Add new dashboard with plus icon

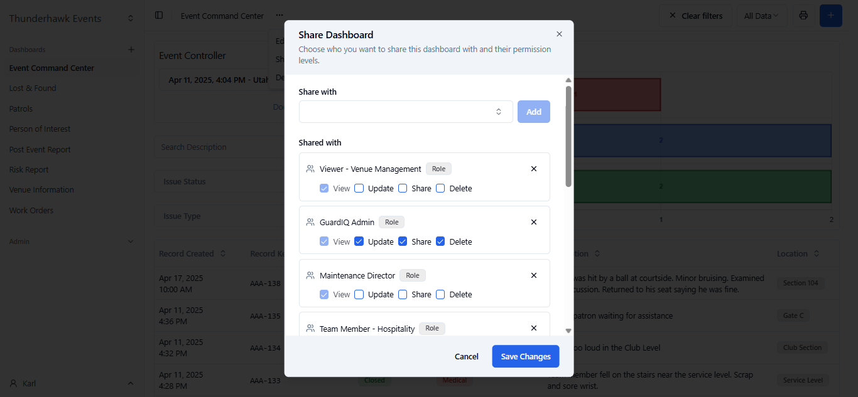pos(131,50)
